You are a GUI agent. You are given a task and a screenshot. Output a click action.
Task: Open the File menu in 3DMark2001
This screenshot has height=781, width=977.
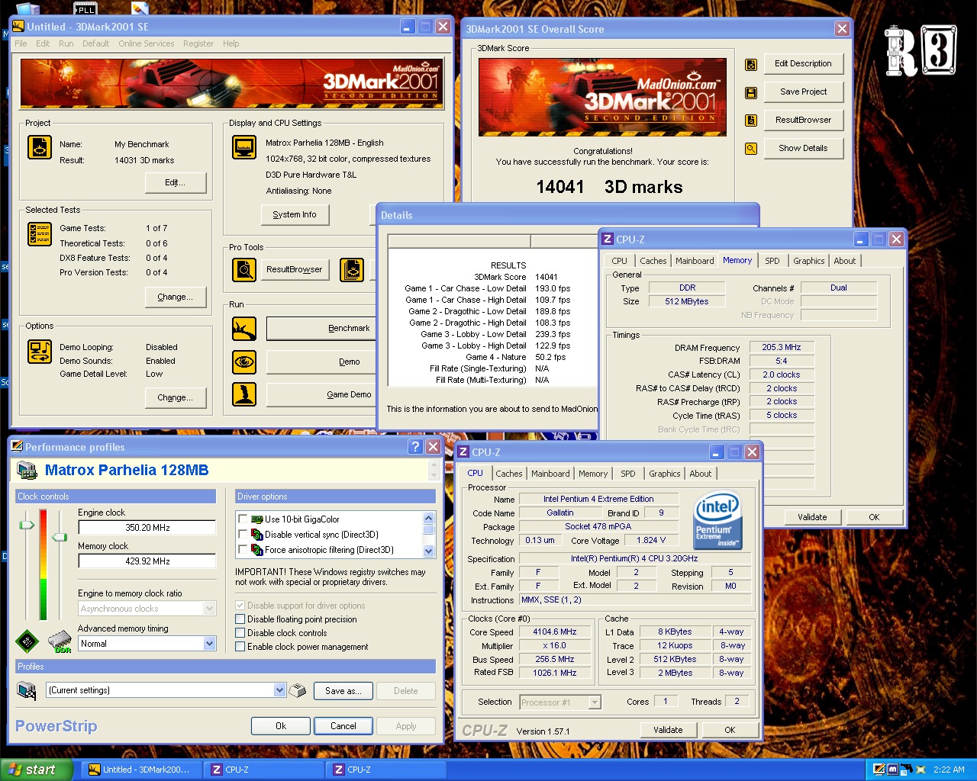point(21,43)
